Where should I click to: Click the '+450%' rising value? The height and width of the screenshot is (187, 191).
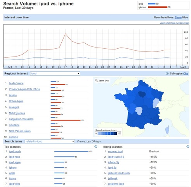tap(153, 157)
